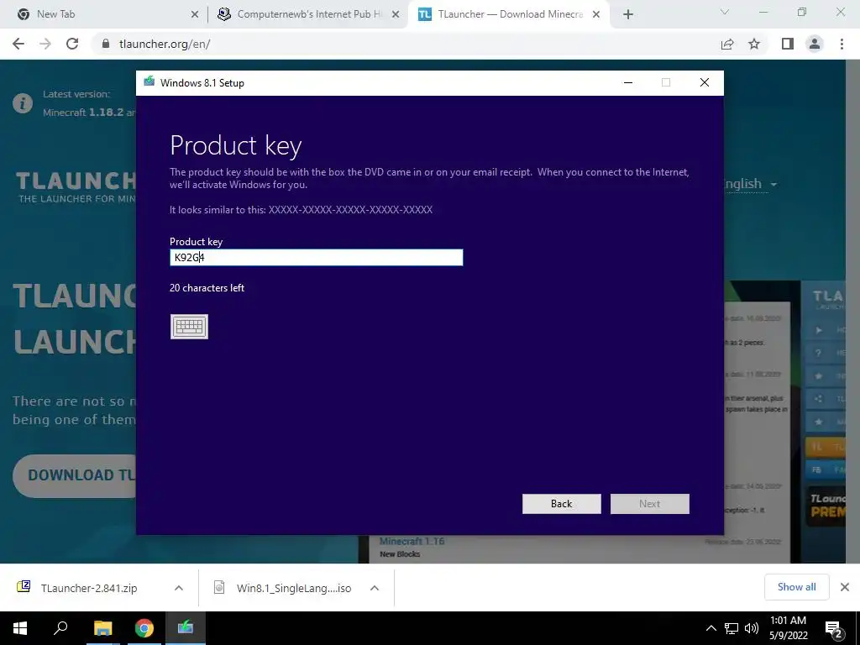The image size is (860, 645).
Task: Open taskbar search
Action: [x=60, y=628]
